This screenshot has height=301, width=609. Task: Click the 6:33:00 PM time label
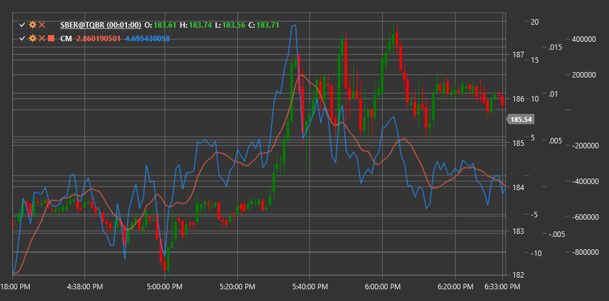502,287
